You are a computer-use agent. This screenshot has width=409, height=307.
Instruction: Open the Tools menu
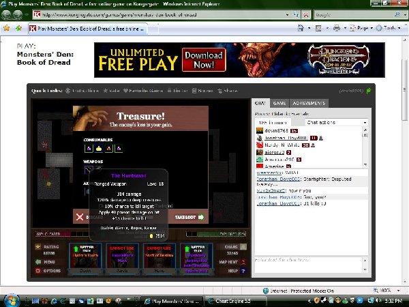388,28
